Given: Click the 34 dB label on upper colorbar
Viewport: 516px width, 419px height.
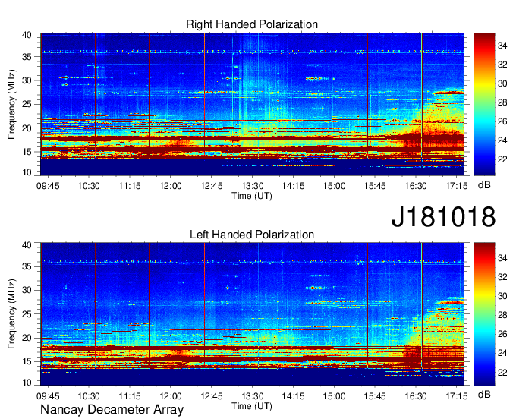Looking at the screenshot, I should point(502,46).
